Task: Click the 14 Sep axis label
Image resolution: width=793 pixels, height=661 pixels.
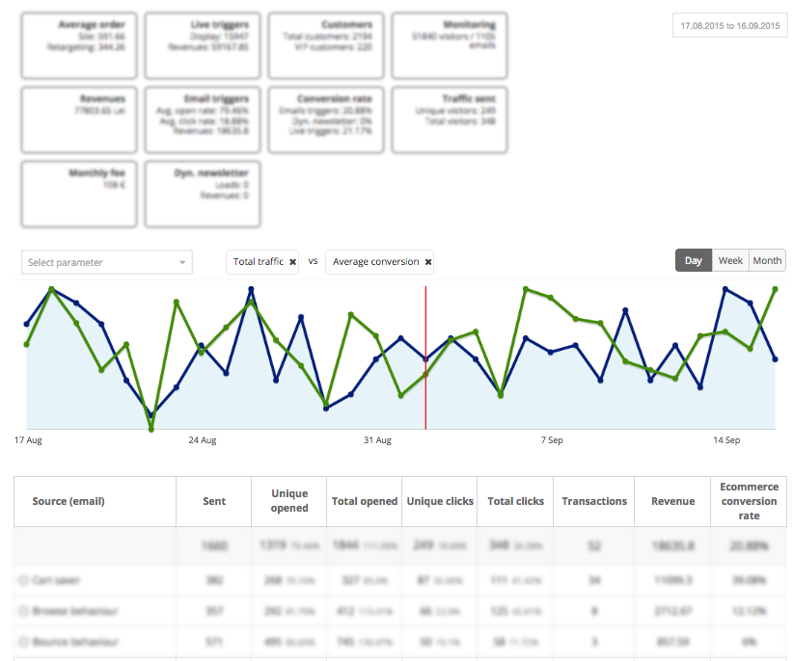Action: pos(726,439)
